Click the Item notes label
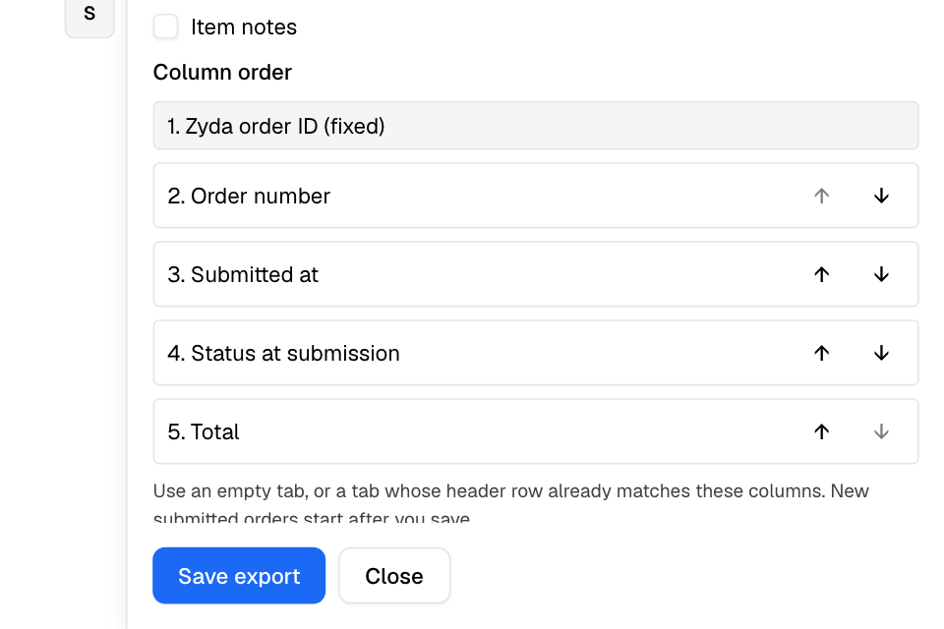Screen dimensions: 944x629 [x=244, y=28]
